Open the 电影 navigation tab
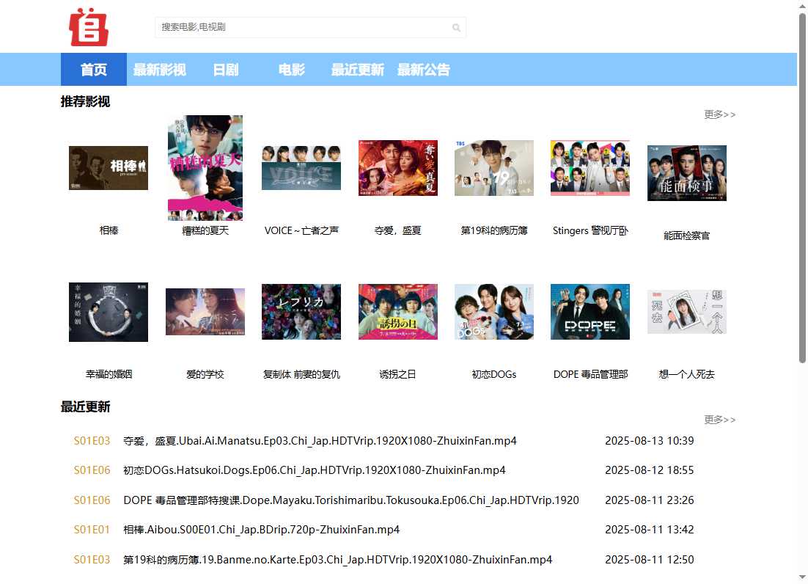The height and width of the screenshot is (584, 808). (x=291, y=70)
